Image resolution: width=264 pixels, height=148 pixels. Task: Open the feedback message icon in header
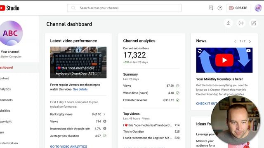(211, 8)
